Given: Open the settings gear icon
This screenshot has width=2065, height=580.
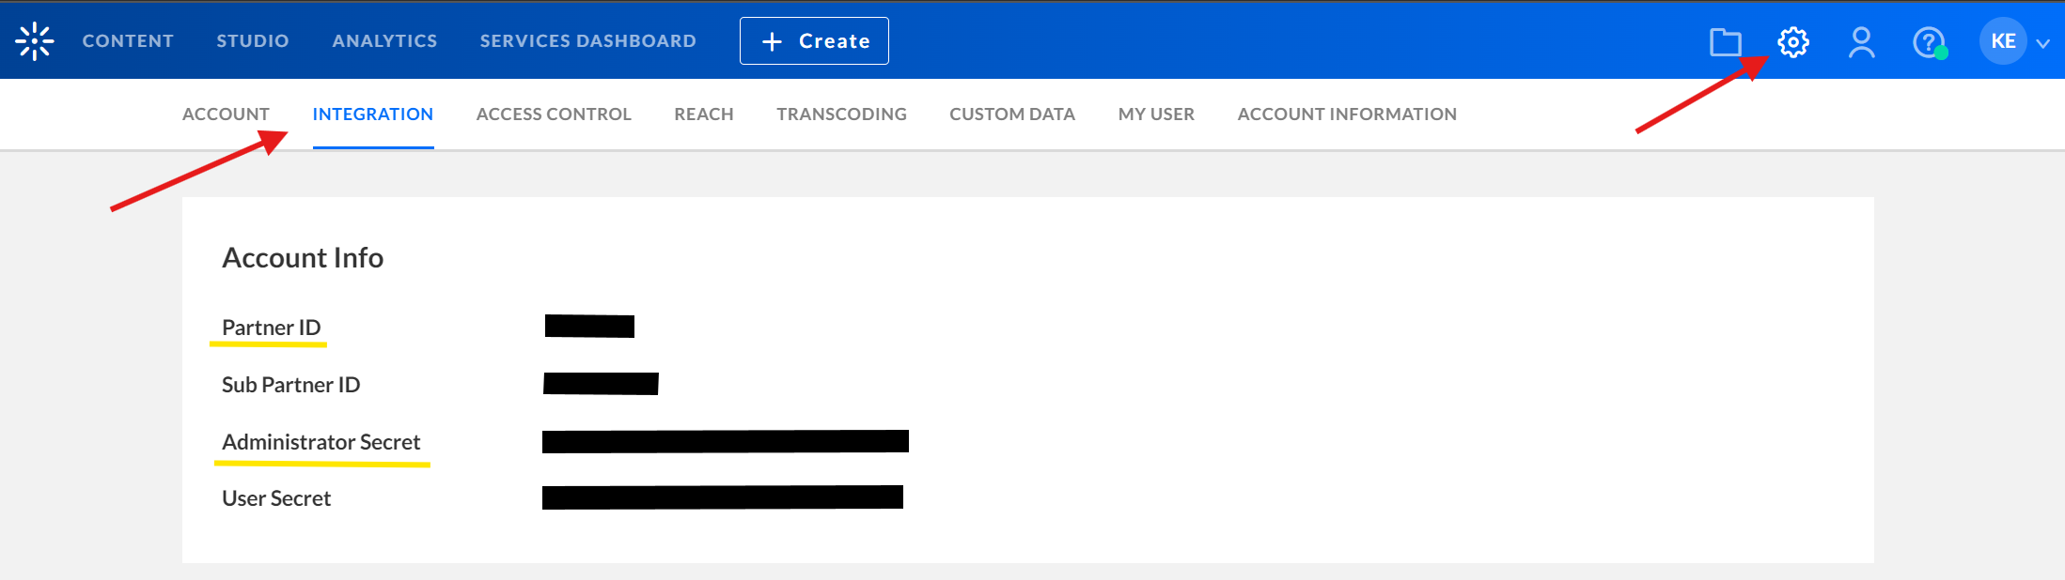Looking at the screenshot, I should pyautogui.click(x=1793, y=42).
